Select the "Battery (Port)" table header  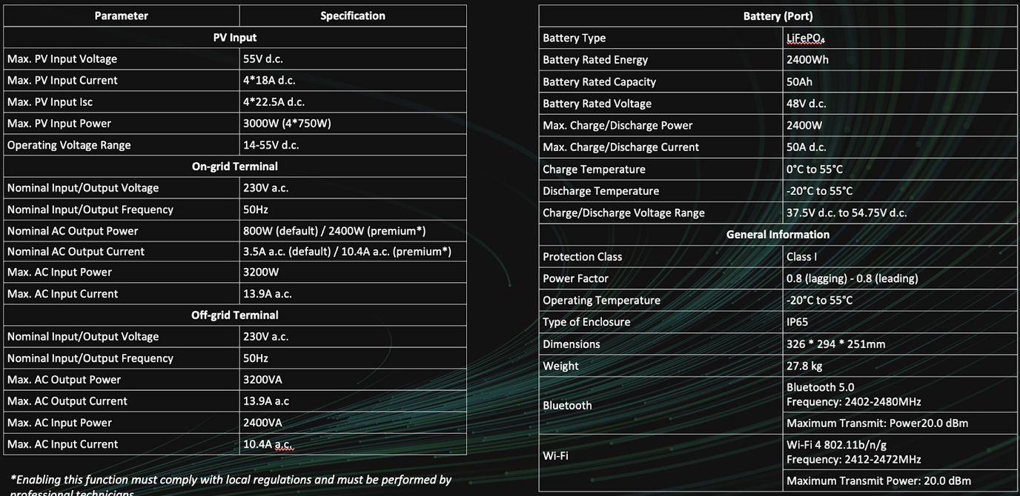pyautogui.click(x=778, y=16)
